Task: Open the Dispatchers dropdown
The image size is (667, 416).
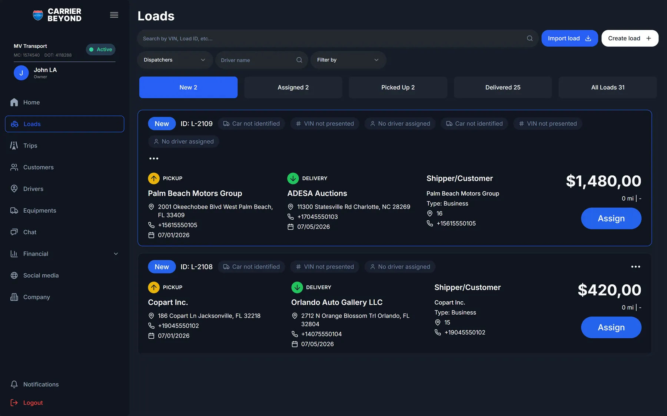Action: [175, 60]
